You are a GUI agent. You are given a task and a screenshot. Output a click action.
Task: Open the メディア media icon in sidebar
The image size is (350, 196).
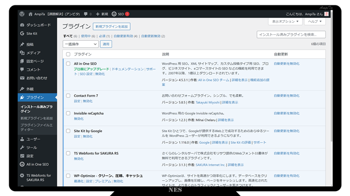pos(22,53)
